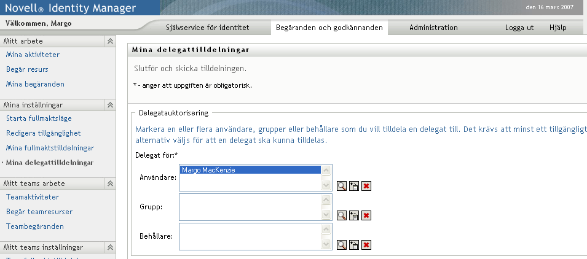Open the history list icon for Användare
The image size is (587, 259).
pos(354,186)
